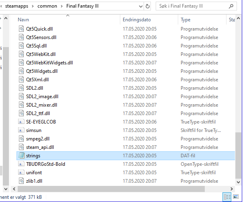
Task: Click the date cell for Qt5Xml.dll
Action: (x=140, y=80)
